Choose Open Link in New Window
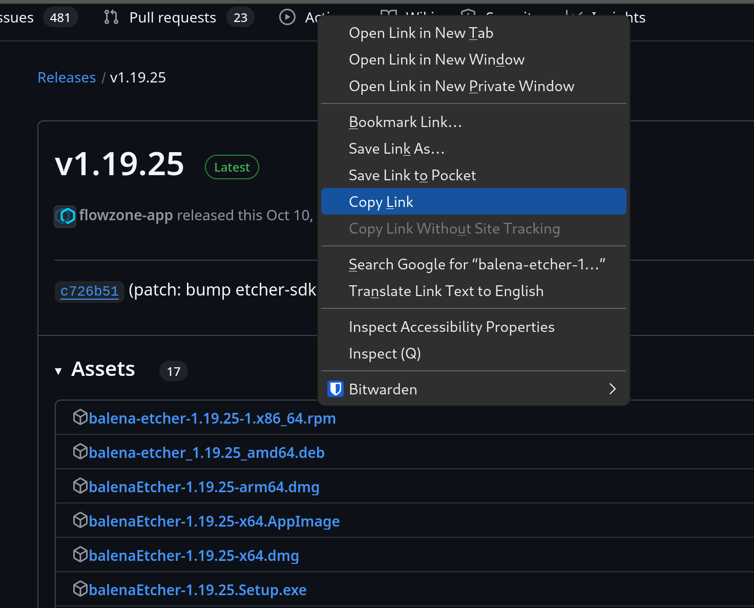Image resolution: width=754 pixels, height=608 pixels. pyautogui.click(x=473, y=59)
